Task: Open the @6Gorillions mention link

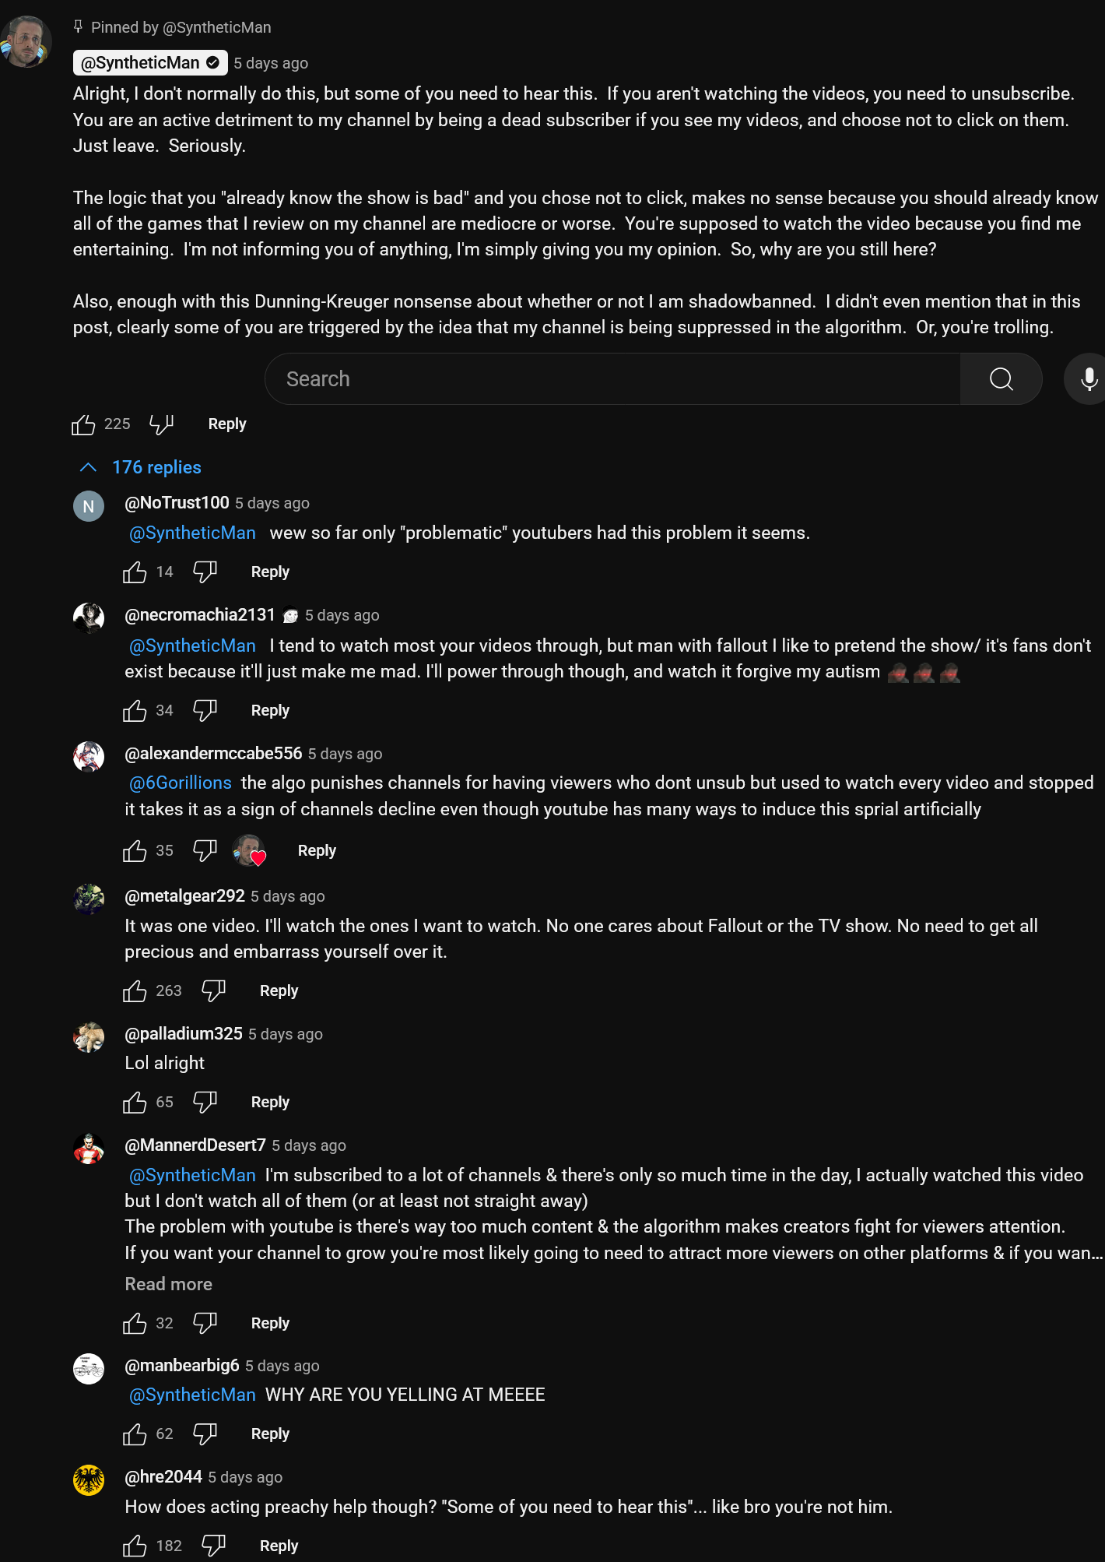Action: pos(181,783)
